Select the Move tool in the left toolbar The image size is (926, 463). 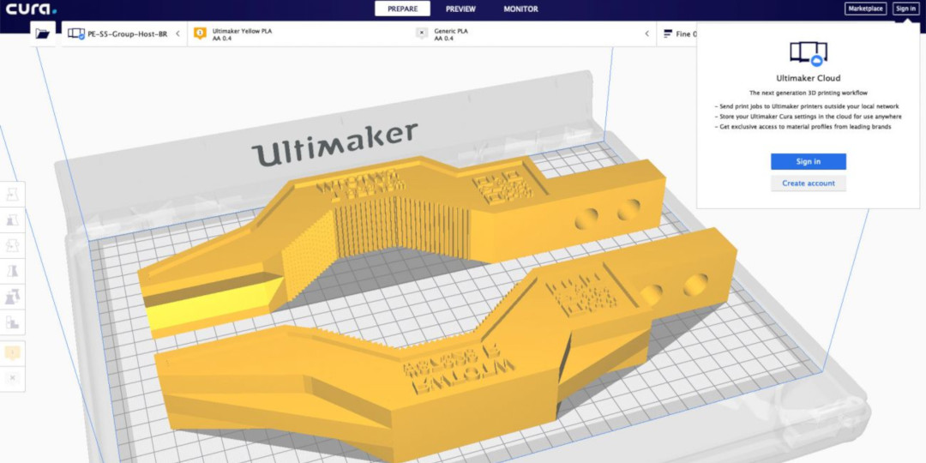point(12,195)
